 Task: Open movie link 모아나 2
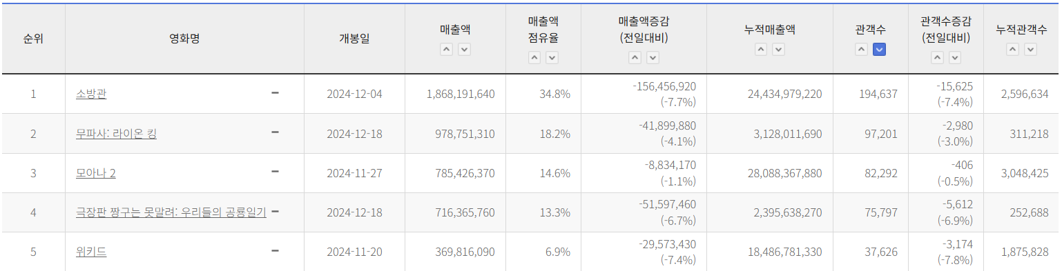coord(96,173)
